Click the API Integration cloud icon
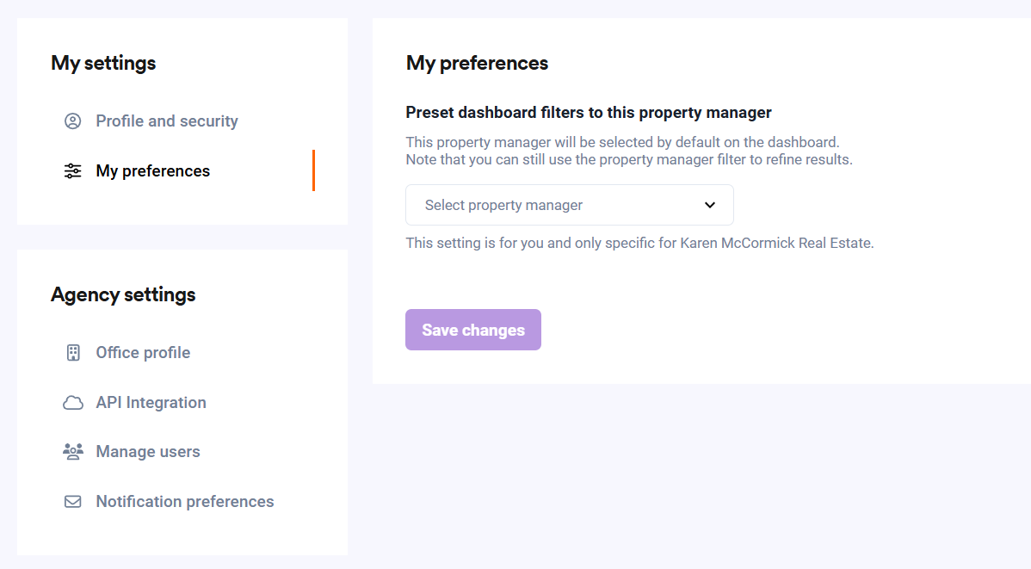Viewport: 1031px width, 569px height. point(73,403)
